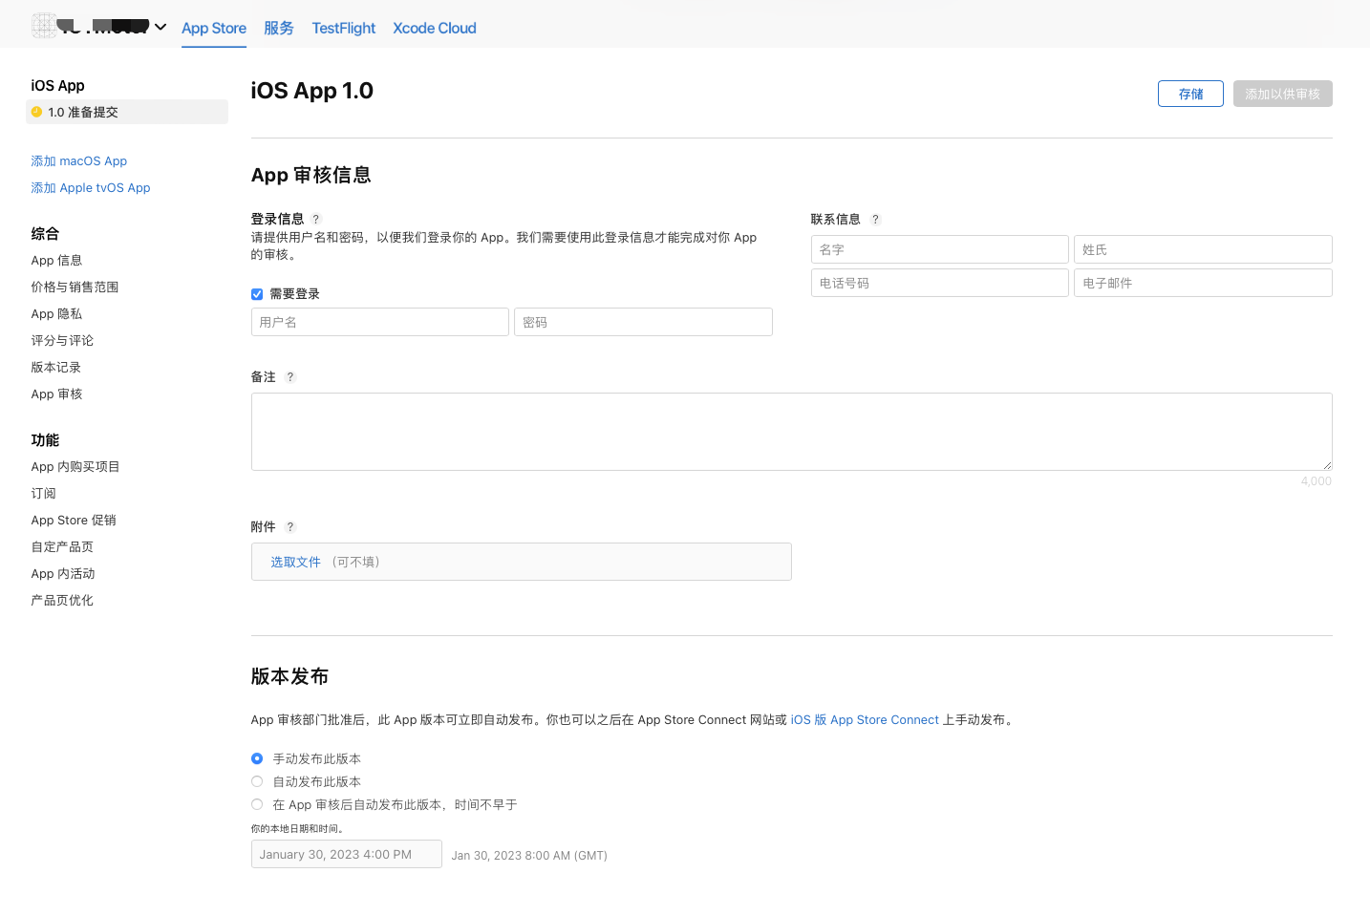This screenshot has height=916, width=1370.
Task: Open App Store 促销 in sidebar
Action: pyautogui.click(x=74, y=520)
